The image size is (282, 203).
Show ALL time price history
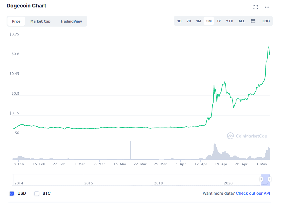(242, 21)
